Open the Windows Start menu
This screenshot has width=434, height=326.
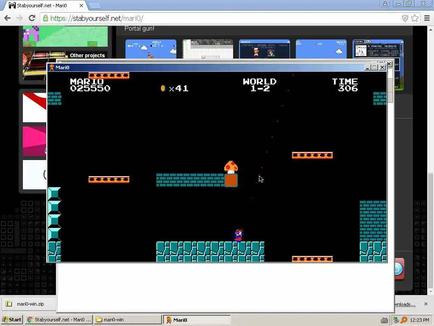(x=11, y=320)
